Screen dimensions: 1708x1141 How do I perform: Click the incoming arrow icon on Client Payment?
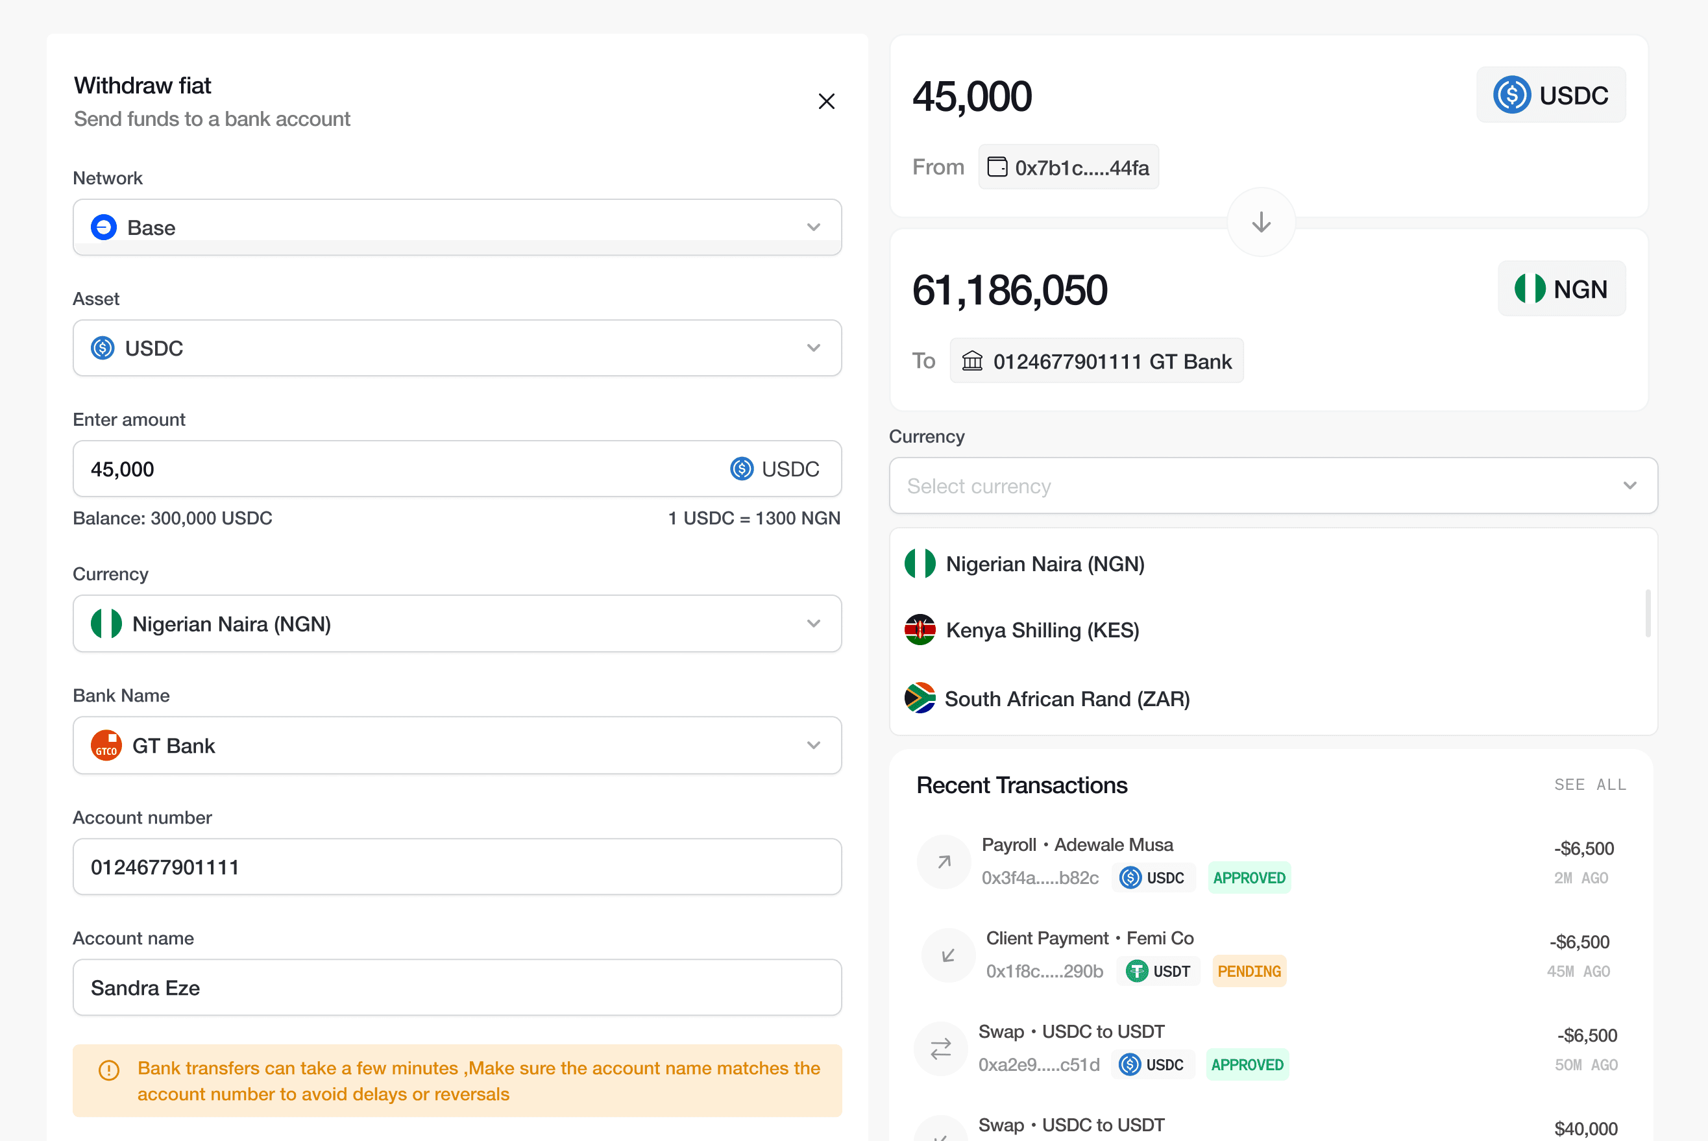[948, 955]
